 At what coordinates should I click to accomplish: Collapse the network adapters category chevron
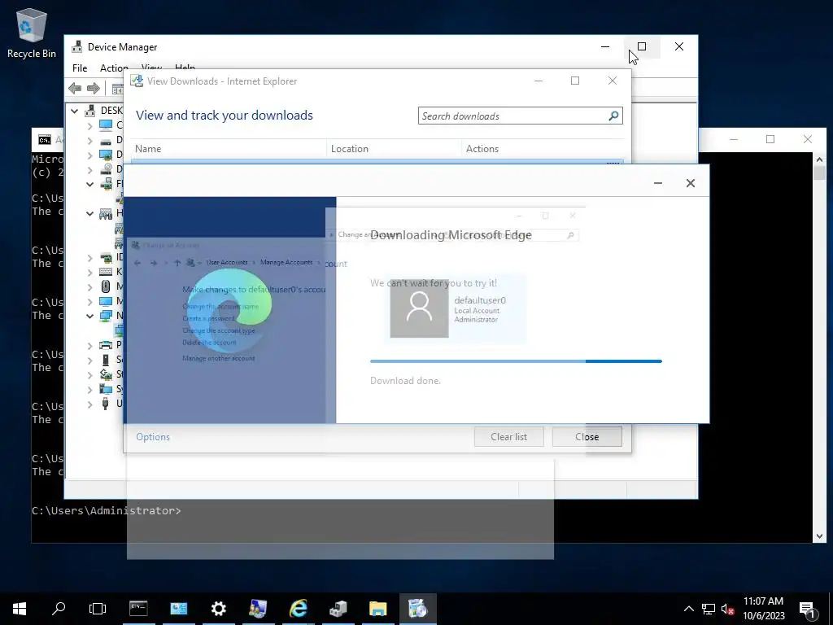point(89,316)
